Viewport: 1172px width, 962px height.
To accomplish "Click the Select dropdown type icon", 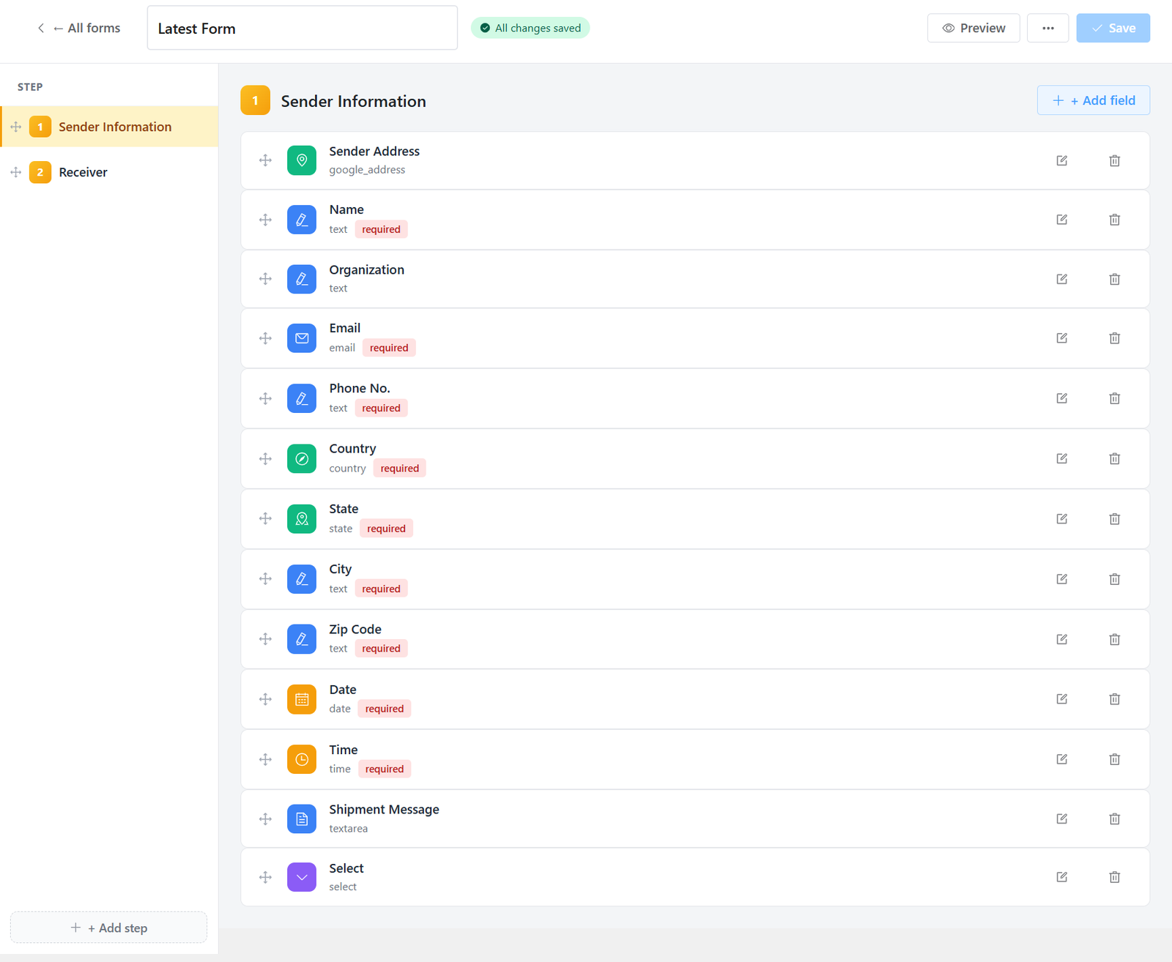I will click(x=302, y=877).
